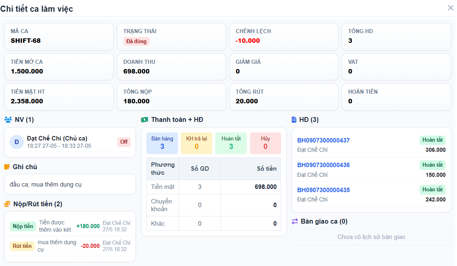Select the KH trả lại summary tile
The image size is (457, 266).
click(x=197, y=143)
